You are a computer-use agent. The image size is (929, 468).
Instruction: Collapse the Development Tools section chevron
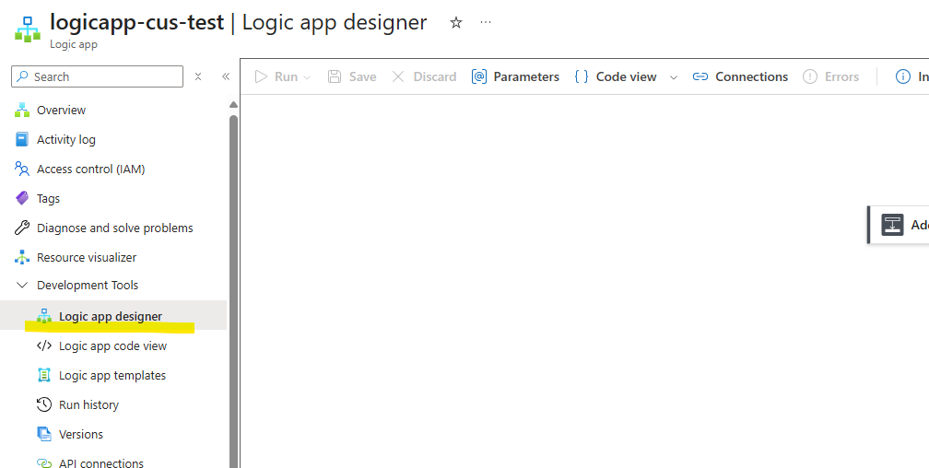(22, 285)
